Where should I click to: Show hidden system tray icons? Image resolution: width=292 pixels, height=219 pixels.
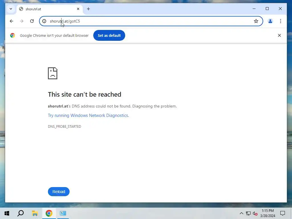point(241,213)
